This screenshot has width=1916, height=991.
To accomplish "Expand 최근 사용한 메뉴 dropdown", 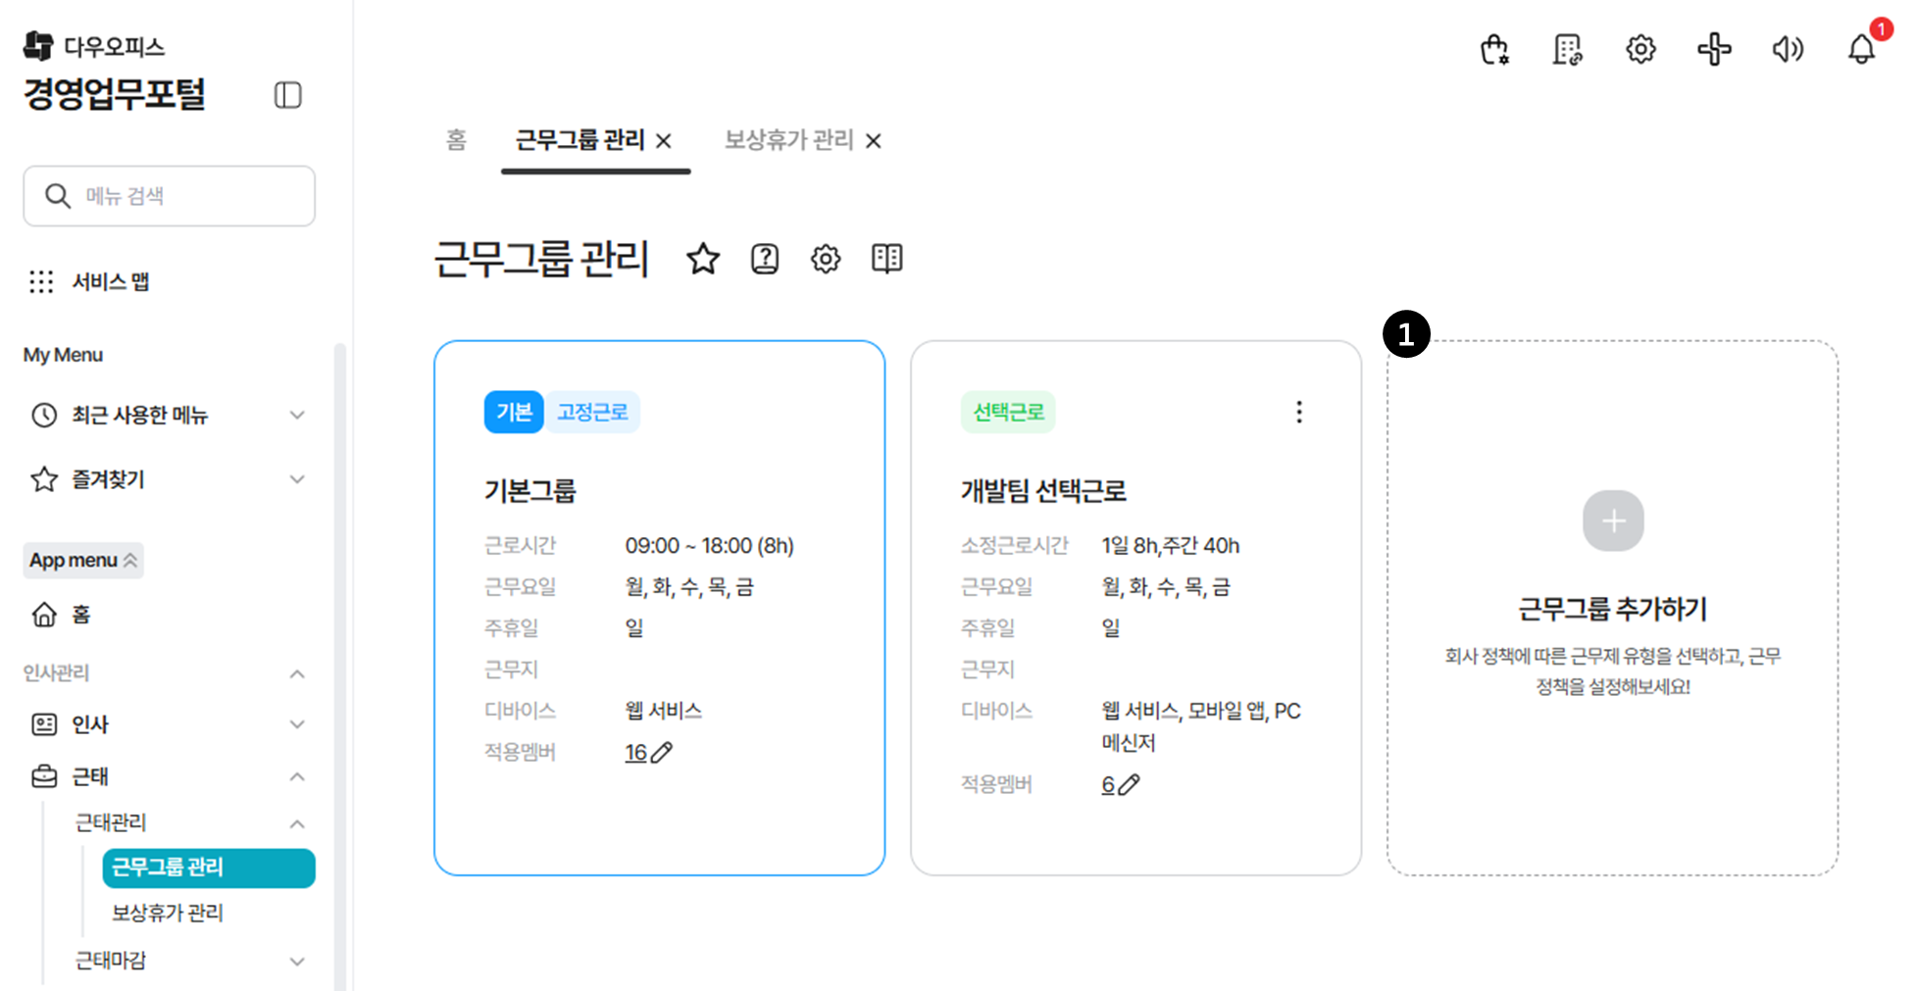I will coord(296,415).
